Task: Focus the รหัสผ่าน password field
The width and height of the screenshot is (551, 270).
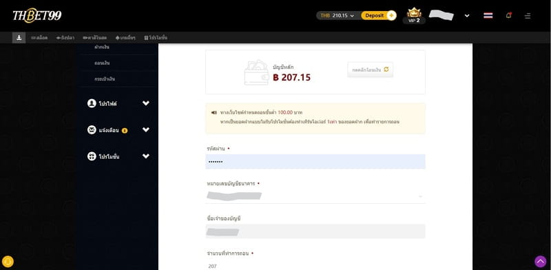Action: click(315, 161)
